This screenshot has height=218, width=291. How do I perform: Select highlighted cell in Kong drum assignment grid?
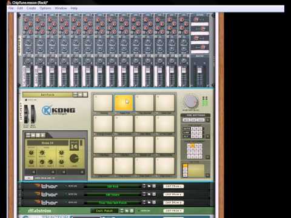192,145
